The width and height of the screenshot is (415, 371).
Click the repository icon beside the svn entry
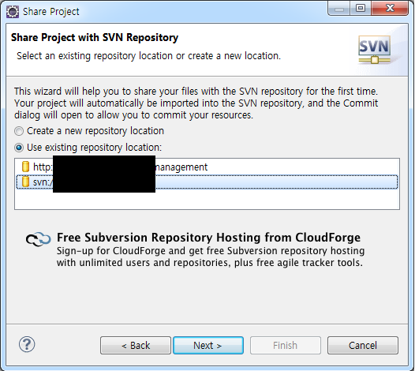pyautogui.click(x=25, y=182)
